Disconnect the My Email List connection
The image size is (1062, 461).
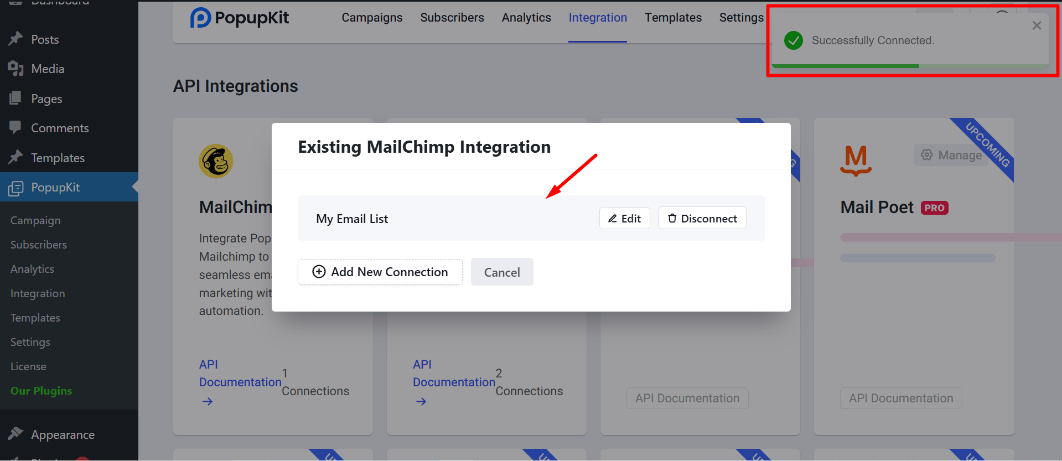coord(702,218)
